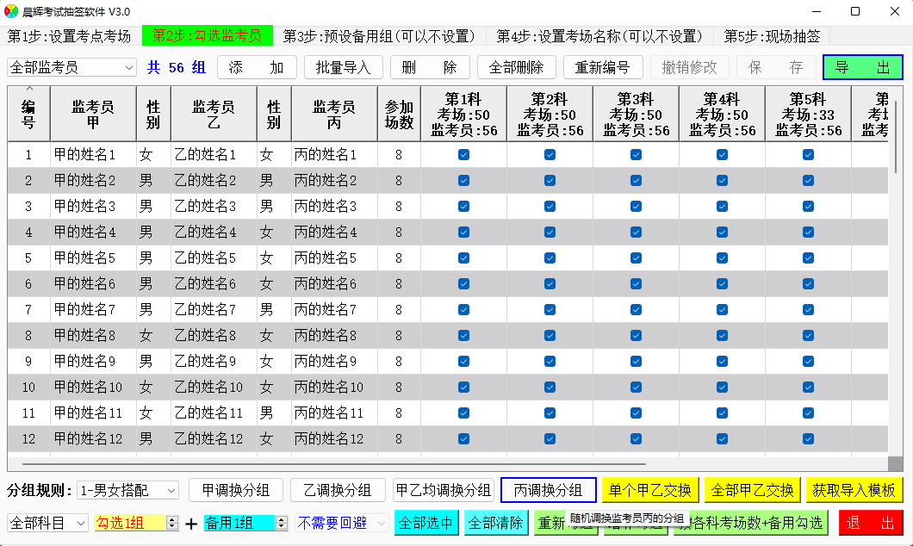This screenshot has width=913, height=546.
Task: Click the 参加场数 column header
Action: click(x=399, y=114)
